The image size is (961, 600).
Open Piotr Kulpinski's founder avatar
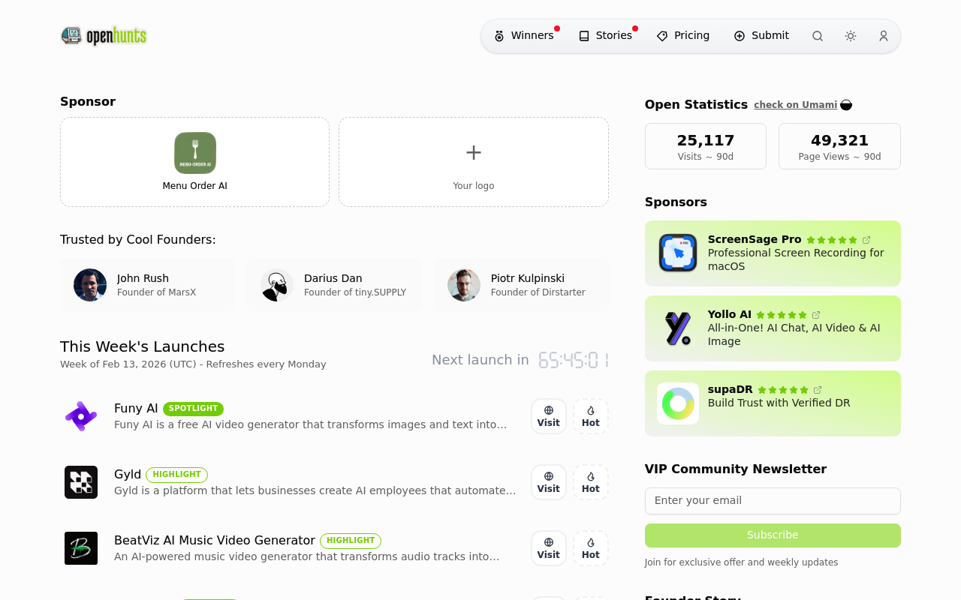464,285
